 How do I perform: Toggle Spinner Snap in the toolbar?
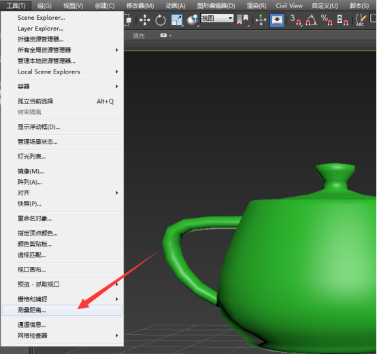342,20
